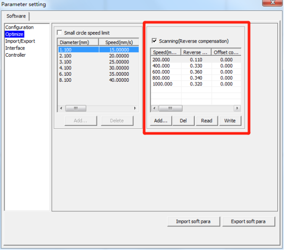Click Add... button under scanning table
This screenshot has height=250, width=284.
tap(161, 121)
